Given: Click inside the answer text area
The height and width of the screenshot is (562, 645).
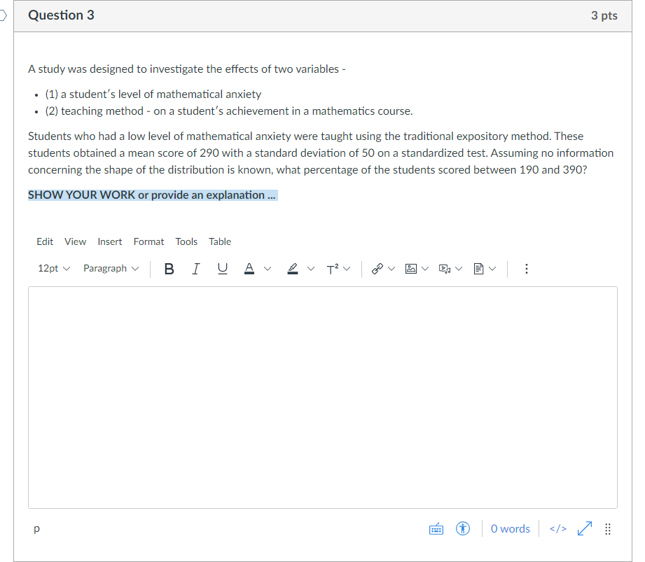Looking at the screenshot, I should 322,398.
